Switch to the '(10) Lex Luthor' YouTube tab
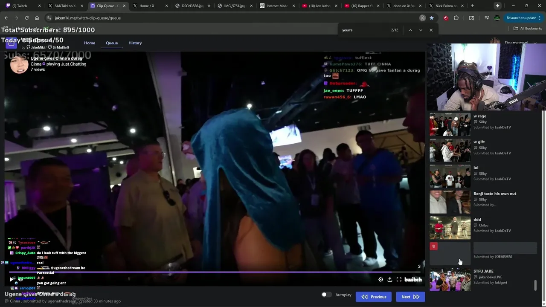 point(319,6)
